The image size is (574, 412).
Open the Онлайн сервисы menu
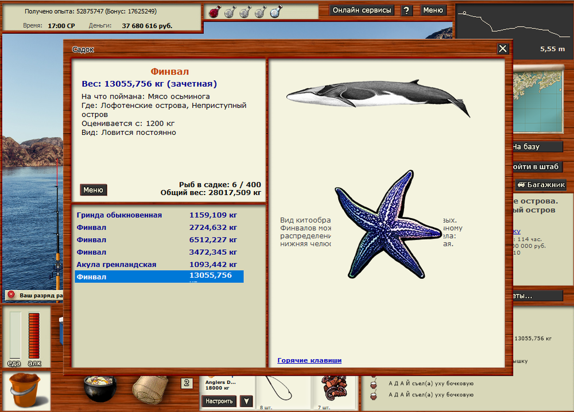pyautogui.click(x=362, y=10)
